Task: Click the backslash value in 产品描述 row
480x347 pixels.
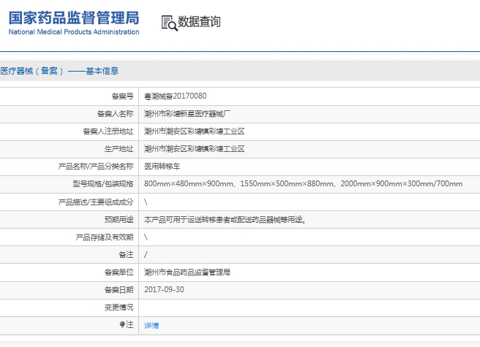Action: (146, 202)
